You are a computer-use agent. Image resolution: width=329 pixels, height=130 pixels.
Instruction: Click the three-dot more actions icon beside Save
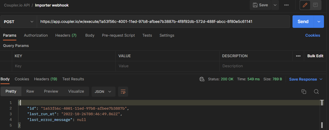coord(286,5)
